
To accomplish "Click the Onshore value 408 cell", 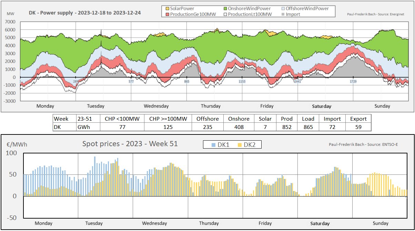I will tap(239, 127).
